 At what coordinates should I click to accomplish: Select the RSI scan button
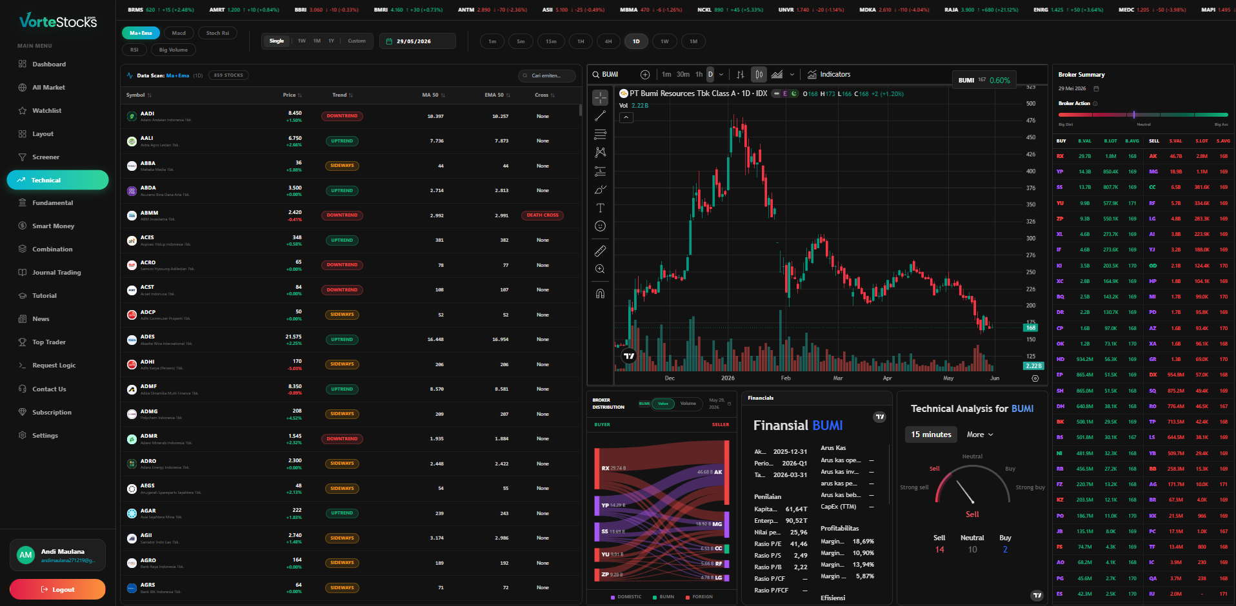134,50
